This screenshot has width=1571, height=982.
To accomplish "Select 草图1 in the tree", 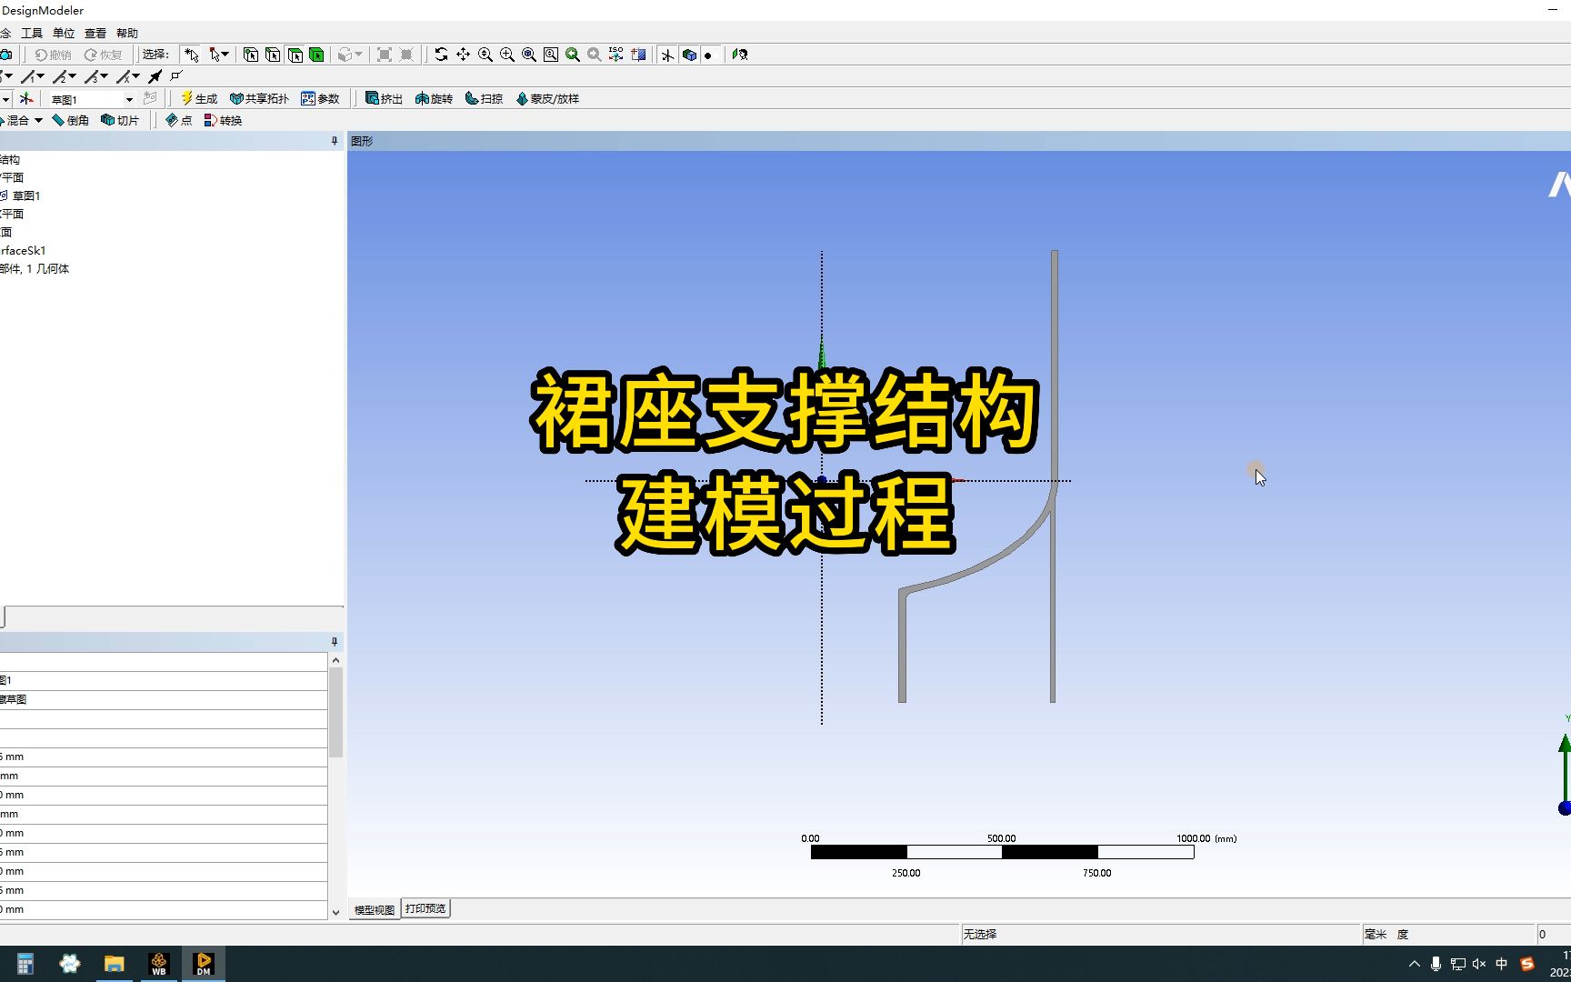I will tap(26, 195).
